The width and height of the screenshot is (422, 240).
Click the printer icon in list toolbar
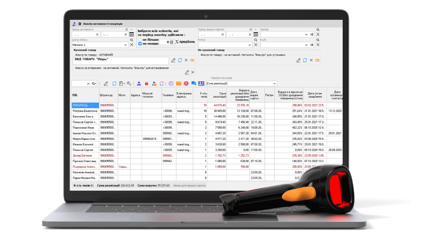click(171, 83)
